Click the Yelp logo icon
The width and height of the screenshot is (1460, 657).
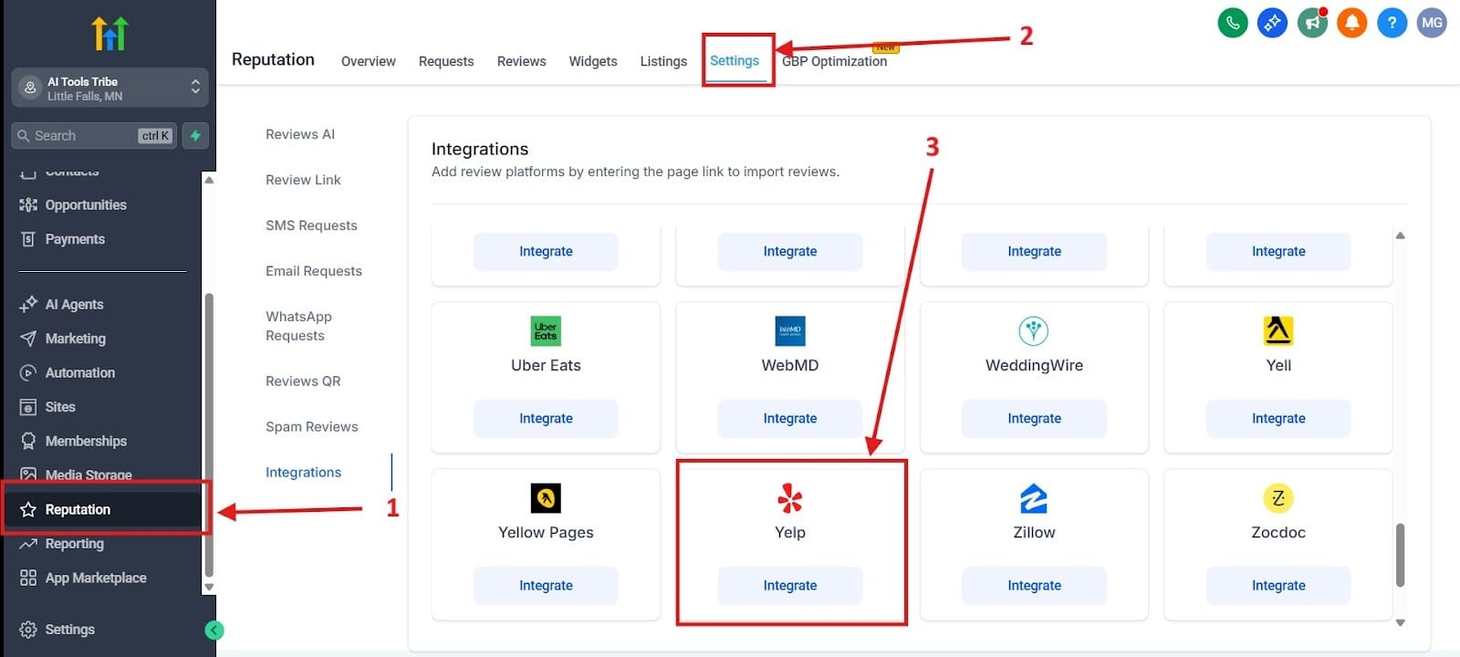[790, 498]
